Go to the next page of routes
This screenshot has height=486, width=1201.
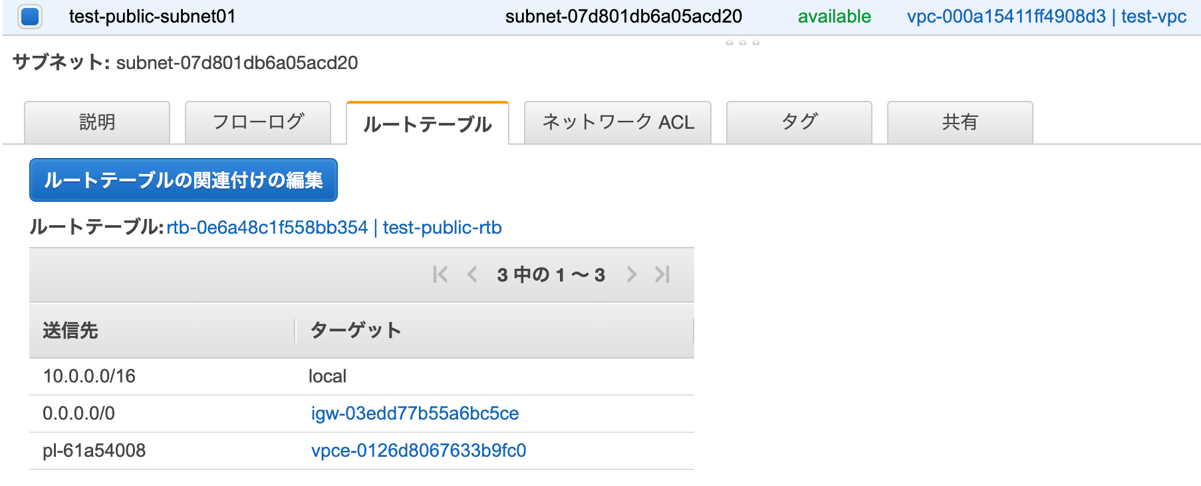tap(631, 274)
